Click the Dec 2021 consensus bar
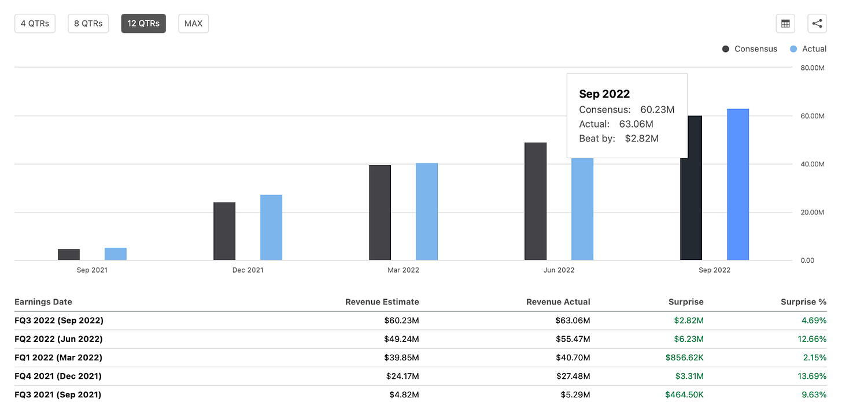842x417 pixels. tap(224, 231)
